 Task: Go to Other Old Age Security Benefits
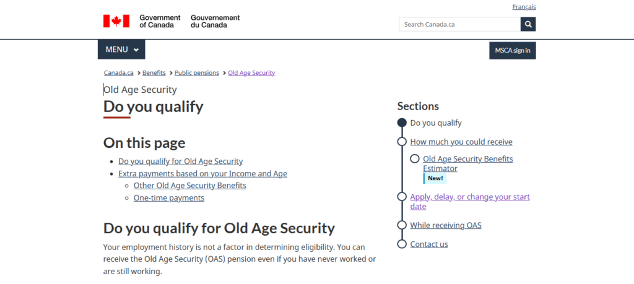(189, 186)
